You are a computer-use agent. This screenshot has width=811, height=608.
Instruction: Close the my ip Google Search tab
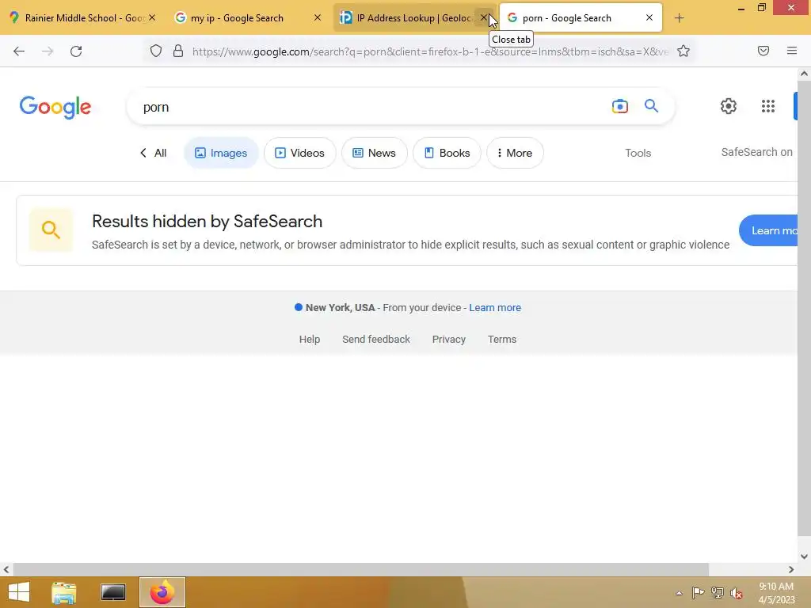pyautogui.click(x=318, y=17)
